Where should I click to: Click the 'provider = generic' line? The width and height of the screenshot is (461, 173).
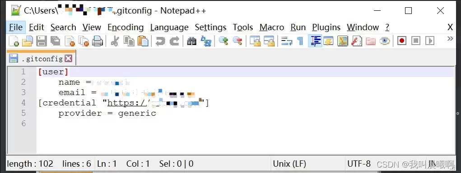[x=107, y=113]
